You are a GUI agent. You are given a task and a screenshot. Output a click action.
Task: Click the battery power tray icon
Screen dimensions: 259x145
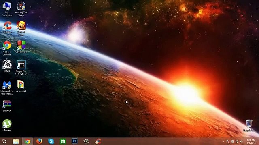point(232,141)
